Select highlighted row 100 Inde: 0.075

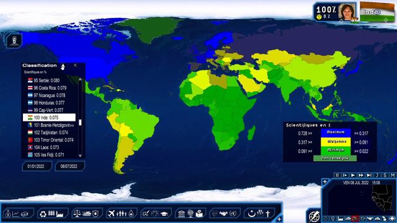(49, 118)
